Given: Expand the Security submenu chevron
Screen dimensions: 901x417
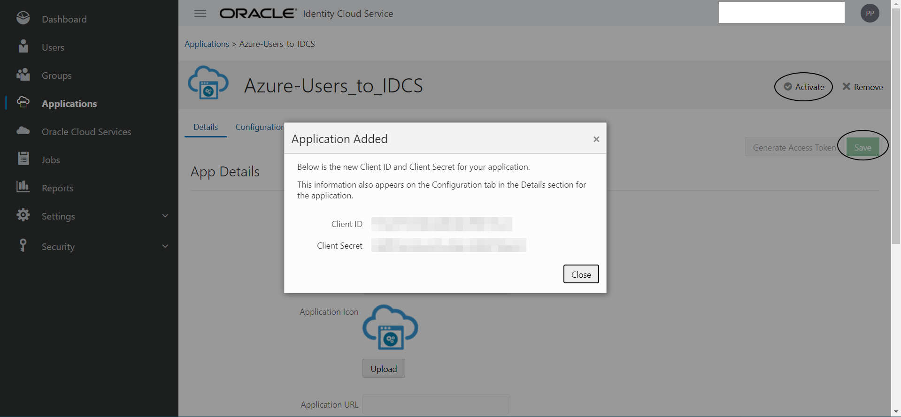Looking at the screenshot, I should pos(165,246).
